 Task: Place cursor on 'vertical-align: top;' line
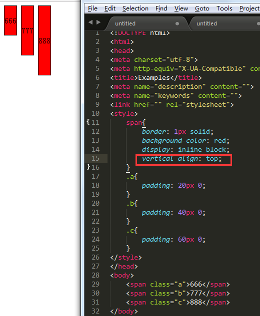[x=181, y=159]
